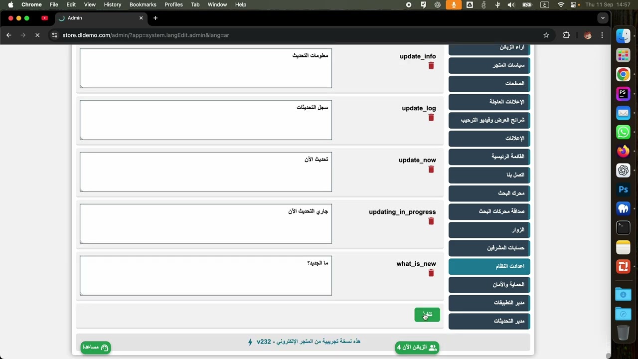Open the محرك البحث sidebar section

(x=489, y=193)
